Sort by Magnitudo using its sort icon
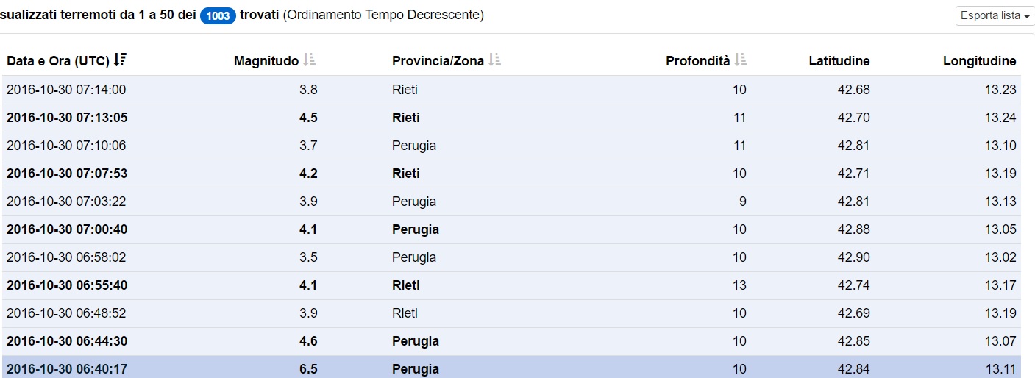1035x378 pixels. click(310, 60)
